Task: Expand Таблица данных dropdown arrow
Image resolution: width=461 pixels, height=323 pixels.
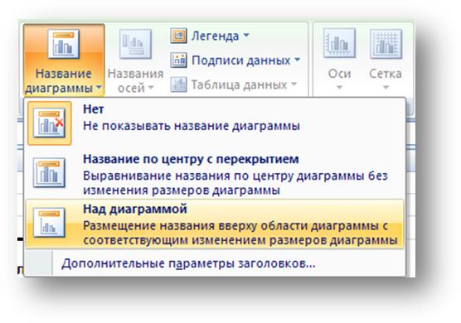Action: [294, 84]
